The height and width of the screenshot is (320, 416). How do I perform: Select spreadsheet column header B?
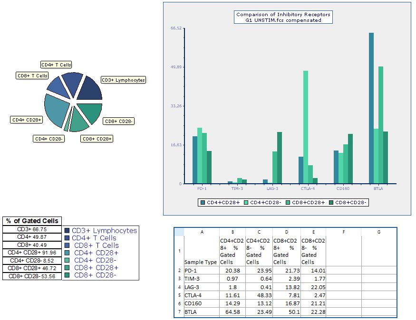[x=232, y=232]
